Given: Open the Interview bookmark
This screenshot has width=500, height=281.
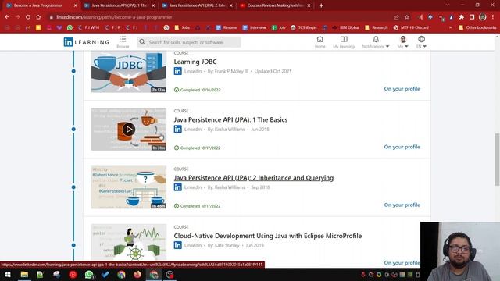Looking at the screenshot, I should coord(254,28).
